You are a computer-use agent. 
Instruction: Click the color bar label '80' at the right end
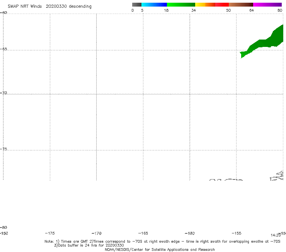pos(280,10)
